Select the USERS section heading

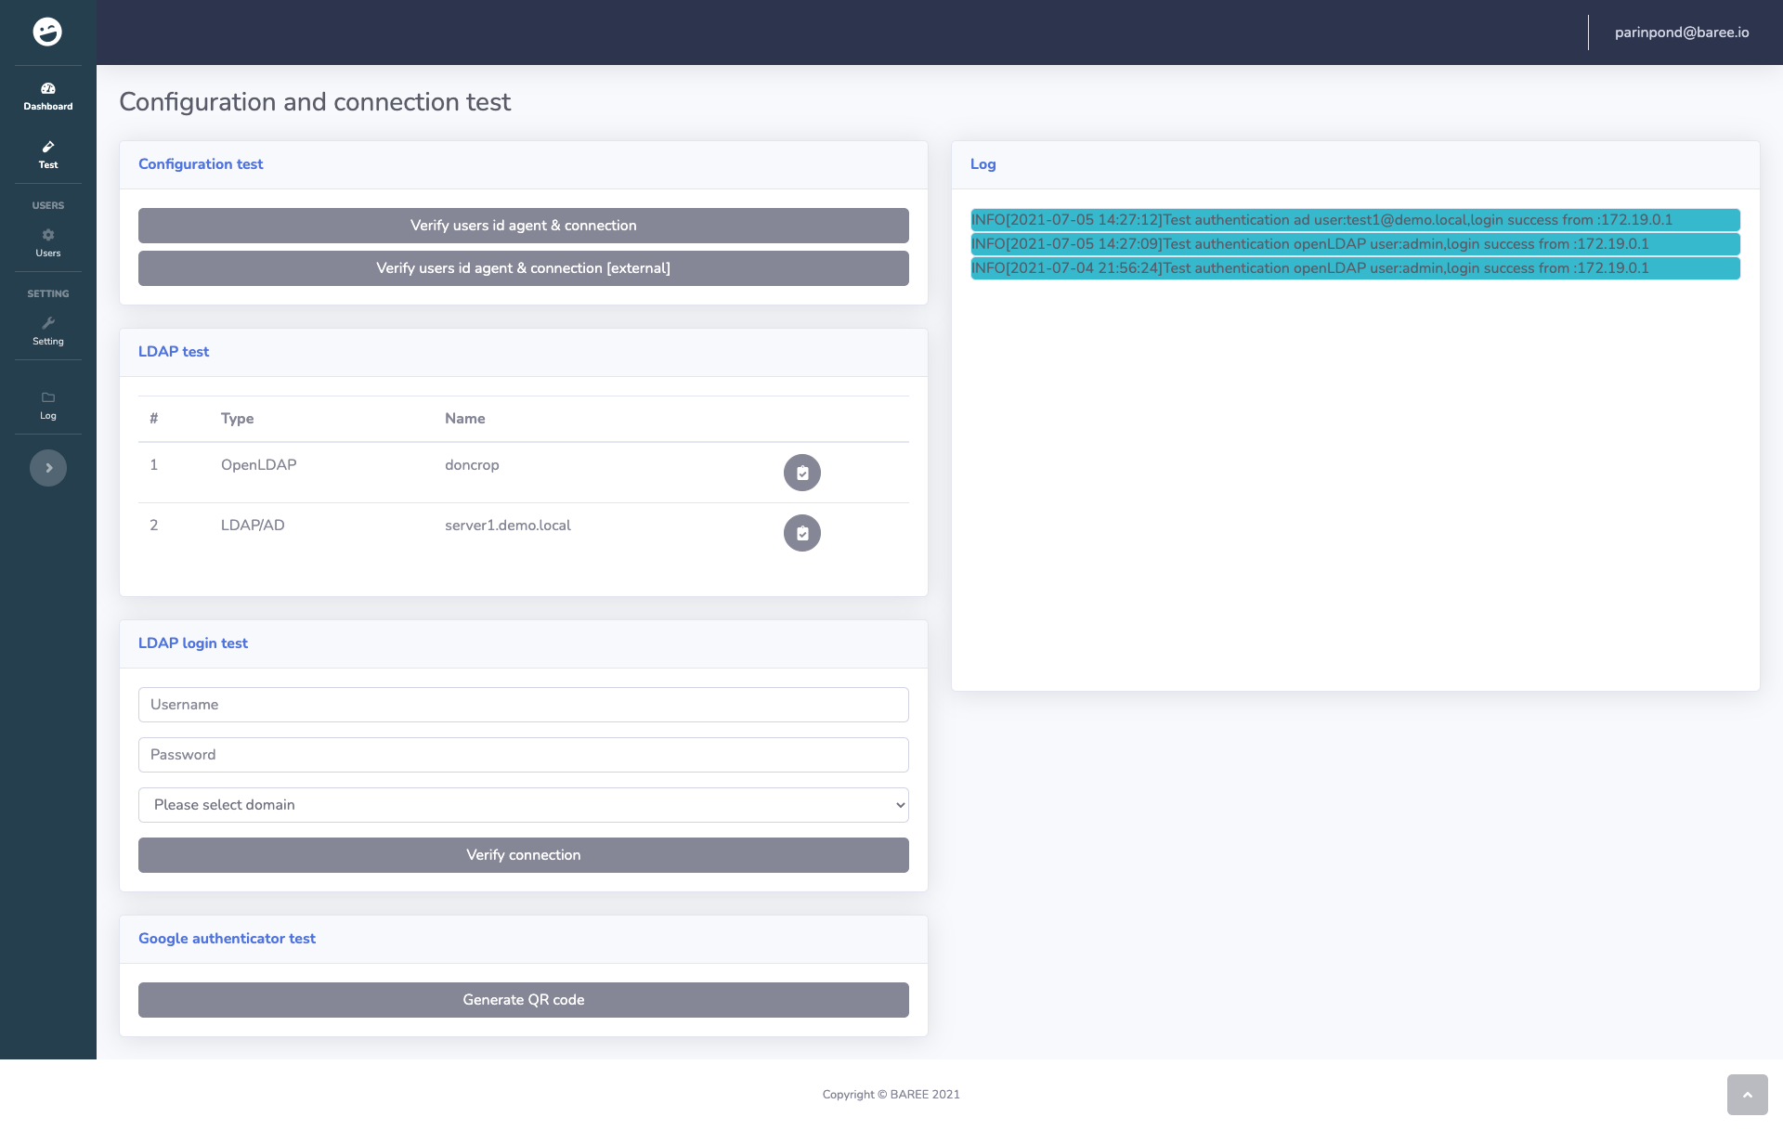tap(47, 204)
